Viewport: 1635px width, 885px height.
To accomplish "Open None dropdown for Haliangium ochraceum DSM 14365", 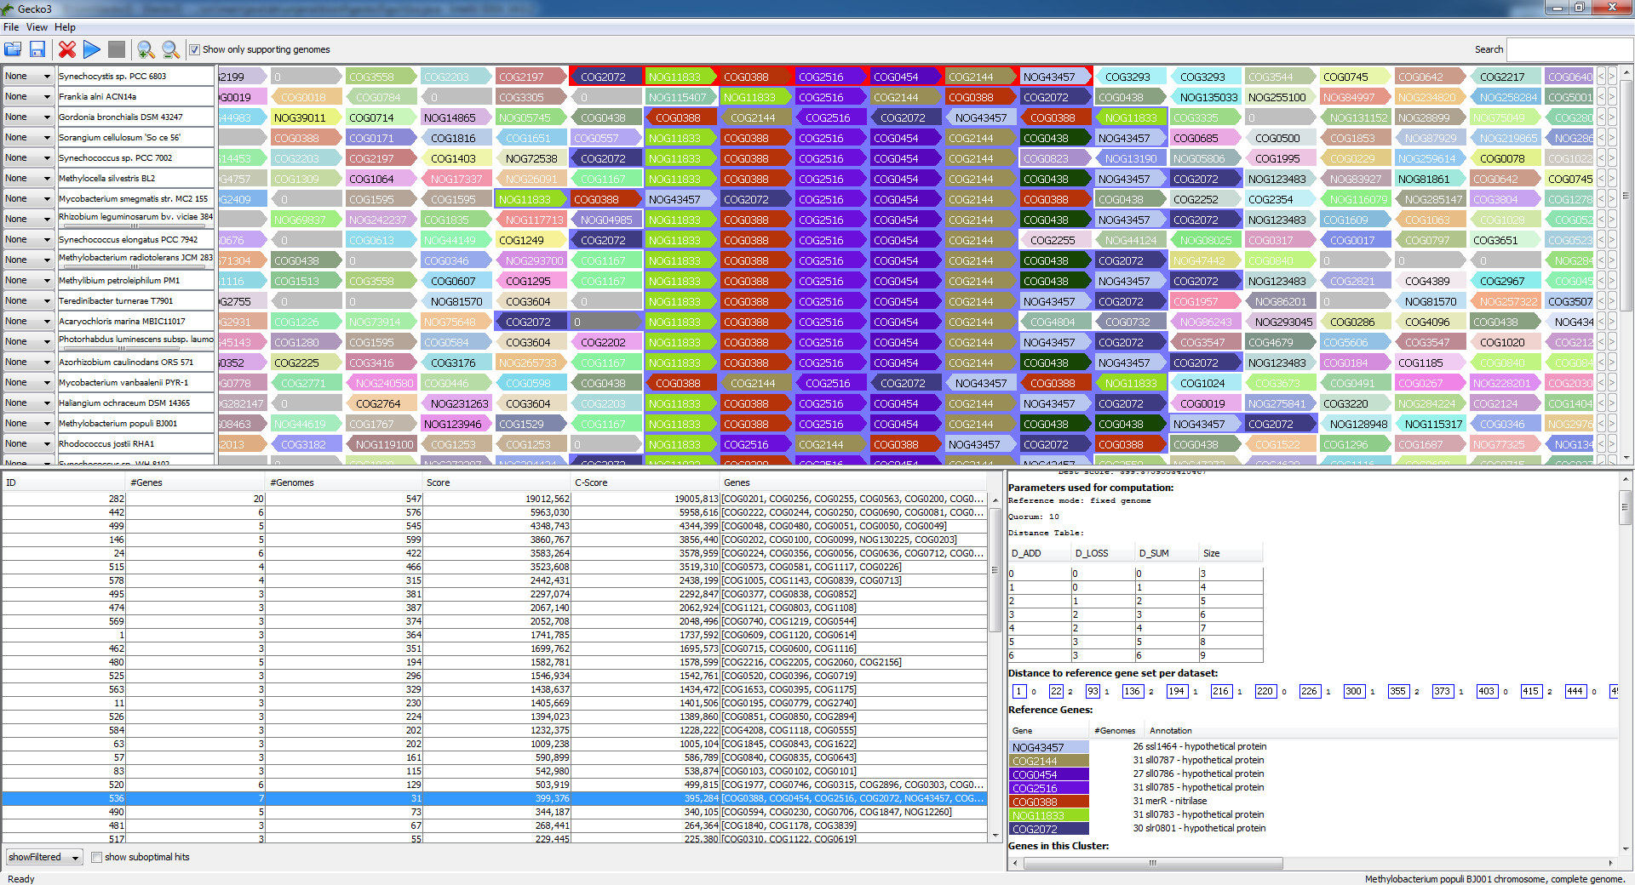I will coord(28,403).
